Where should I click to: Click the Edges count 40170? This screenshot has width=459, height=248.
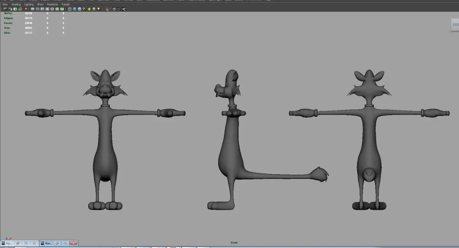29,18
